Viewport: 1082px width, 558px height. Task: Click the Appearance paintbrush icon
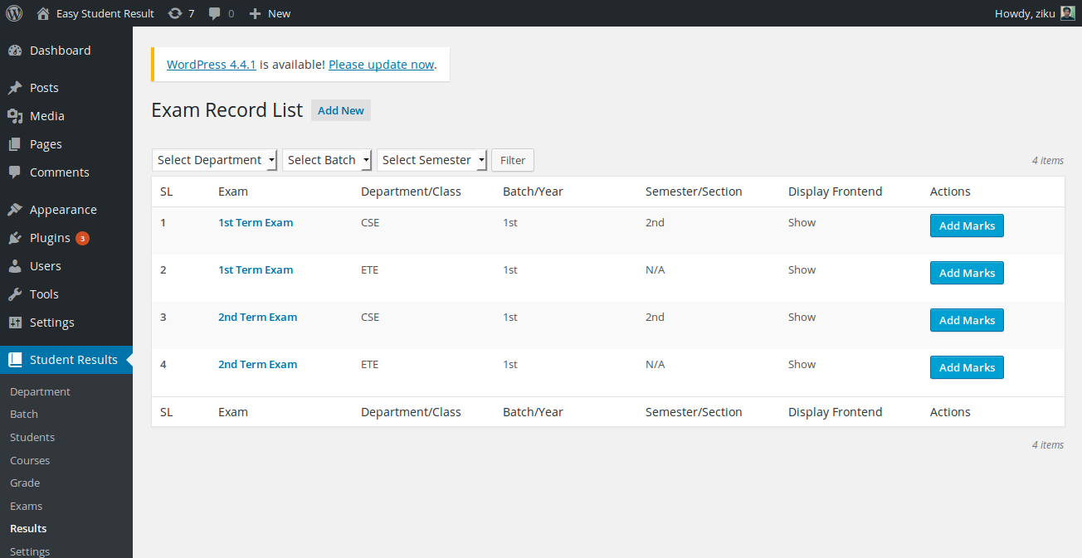click(x=15, y=210)
